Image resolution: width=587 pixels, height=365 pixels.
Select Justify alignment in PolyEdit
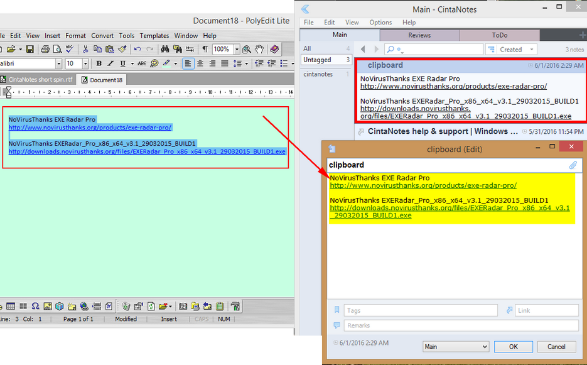(x=225, y=63)
